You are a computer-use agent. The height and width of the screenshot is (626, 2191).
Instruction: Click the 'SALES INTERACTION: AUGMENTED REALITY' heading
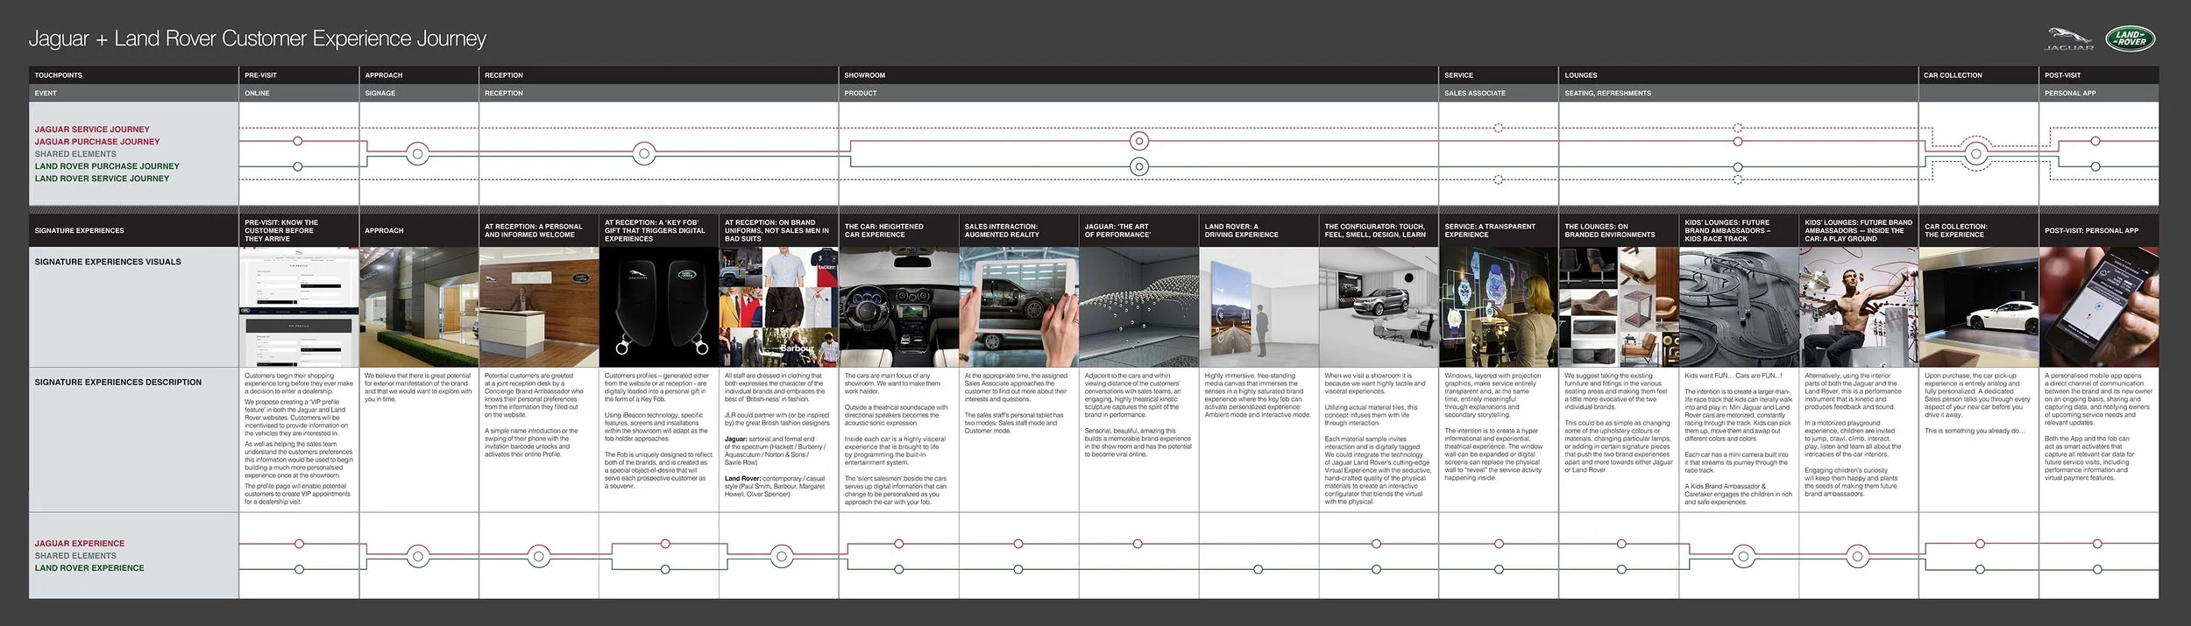coord(1001,230)
